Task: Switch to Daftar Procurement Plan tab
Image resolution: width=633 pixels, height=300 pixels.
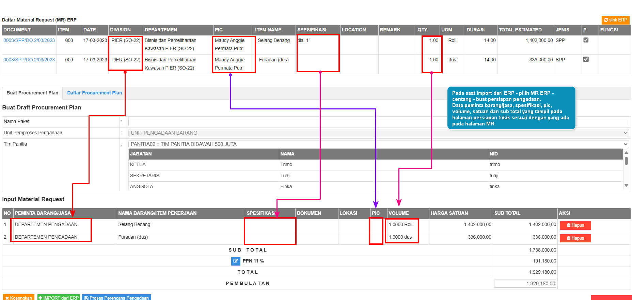Action: [x=94, y=93]
